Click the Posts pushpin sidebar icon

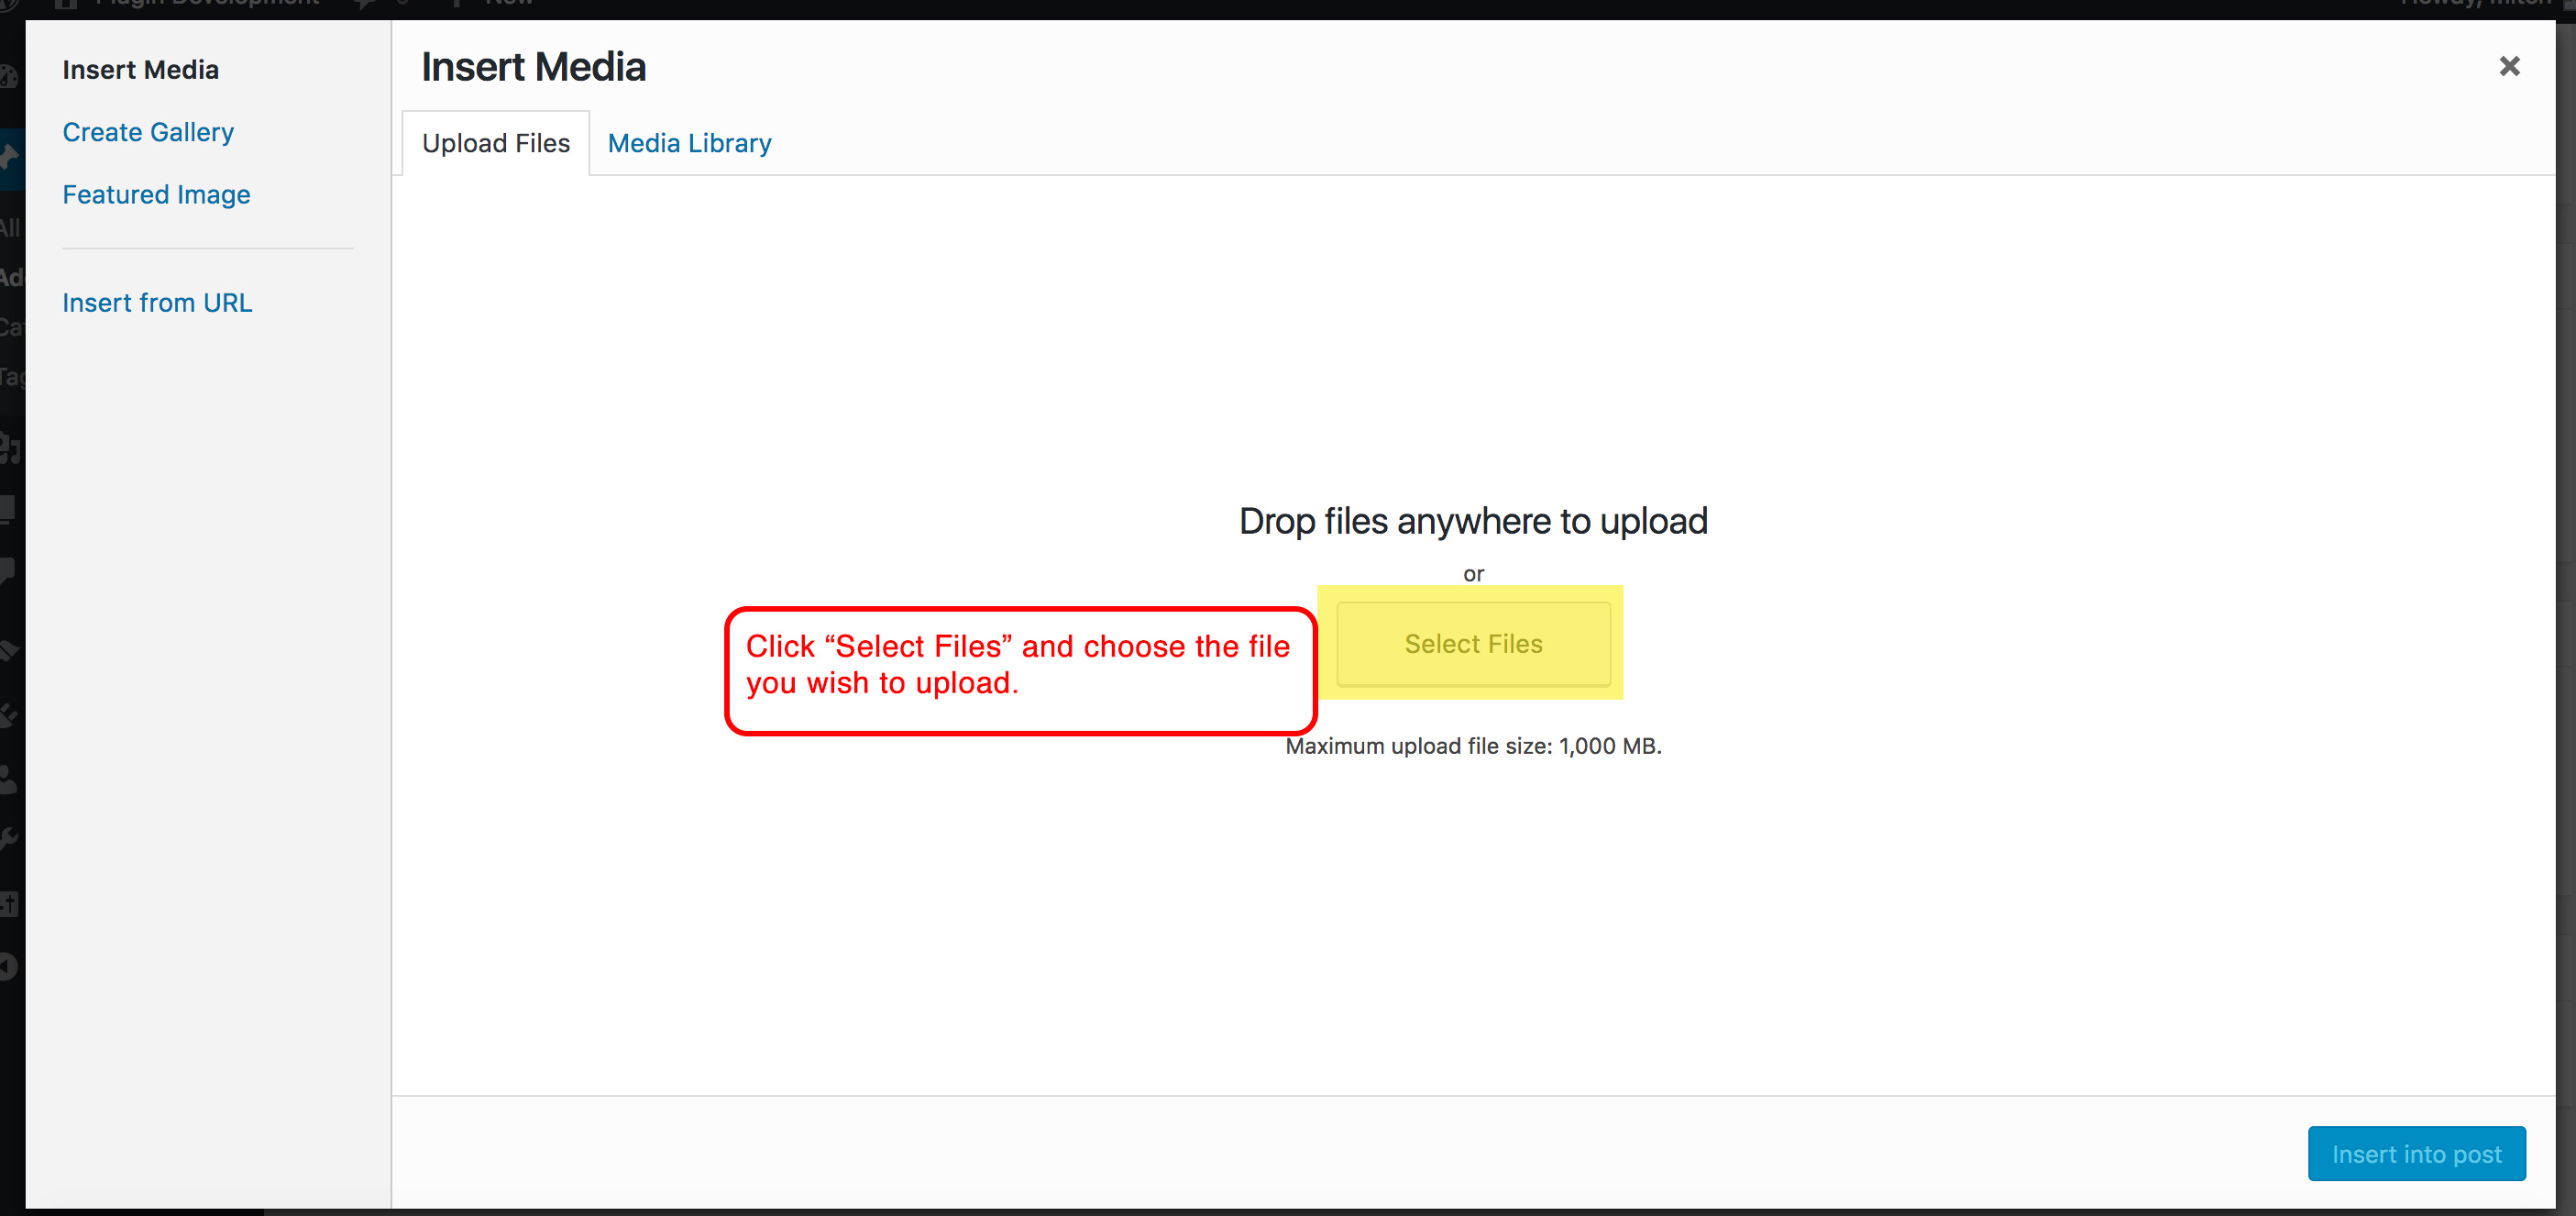click(x=9, y=157)
